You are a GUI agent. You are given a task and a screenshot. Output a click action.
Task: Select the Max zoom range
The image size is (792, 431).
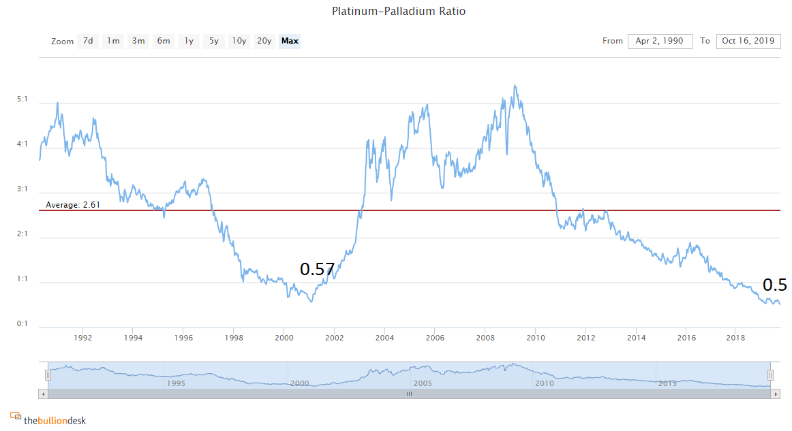[290, 41]
